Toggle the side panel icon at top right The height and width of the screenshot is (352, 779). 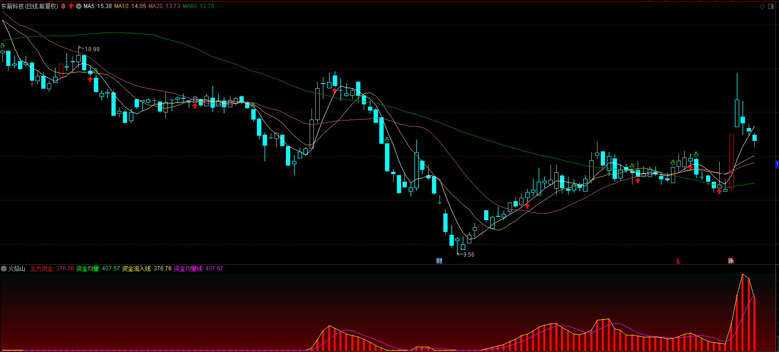point(772,6)
